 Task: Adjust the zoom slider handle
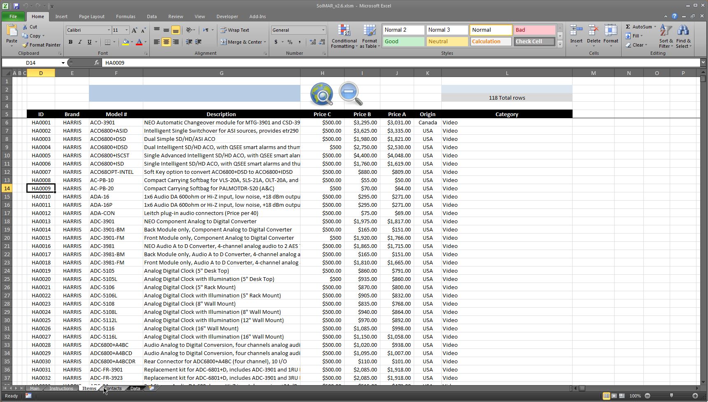[x=671, y=396]
